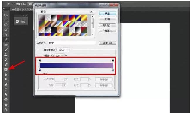Image resolution: width=191 pixels, height=113 pixels.
Task: Click the 新建(W) button
Action: click(x=108, y=43)
